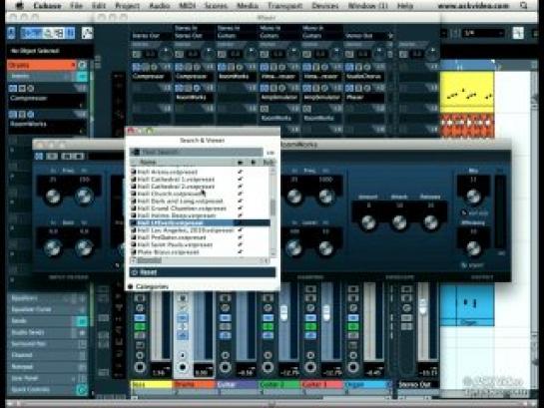544x408 pixels.
Task: Select the Stereo Out channel name label
Action: (417, 384)
